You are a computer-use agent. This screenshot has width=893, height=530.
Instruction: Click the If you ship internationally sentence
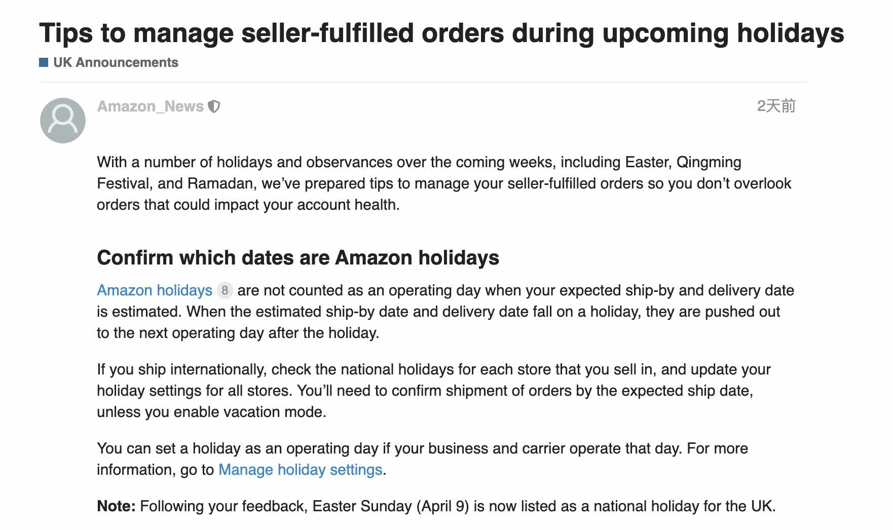(x=434, y=380)
